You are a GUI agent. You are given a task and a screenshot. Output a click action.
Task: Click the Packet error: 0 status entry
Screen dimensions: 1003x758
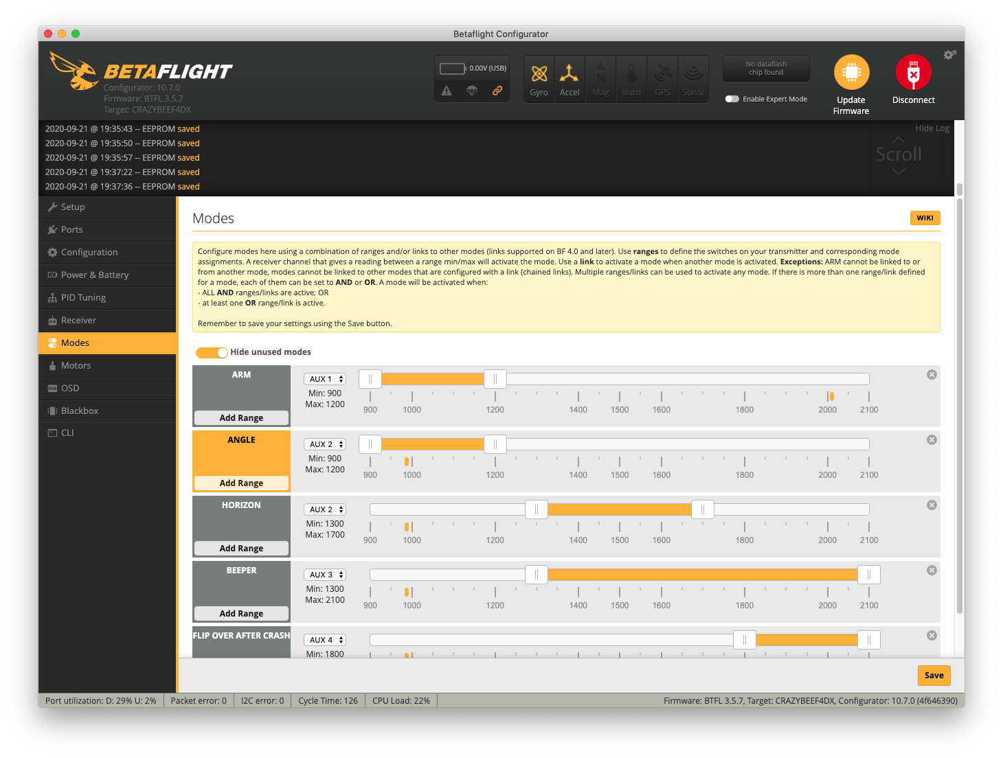199,701
